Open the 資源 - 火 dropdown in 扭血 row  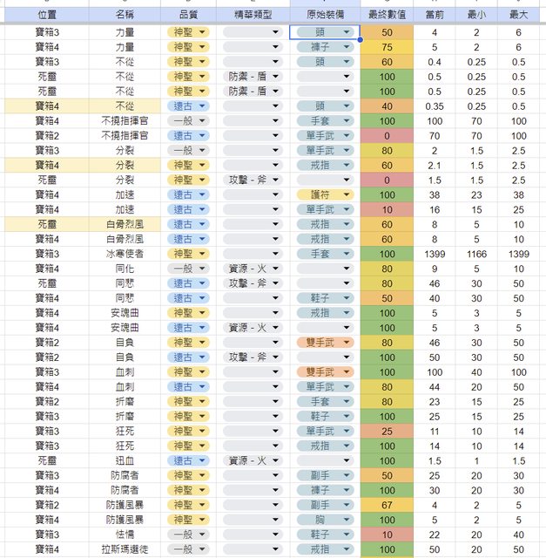click(276, 459)
